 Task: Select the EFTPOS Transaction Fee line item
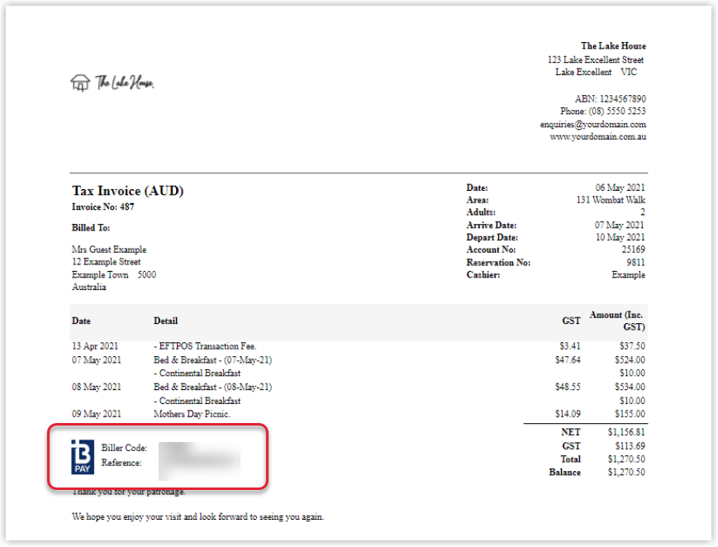coord(205,346)
